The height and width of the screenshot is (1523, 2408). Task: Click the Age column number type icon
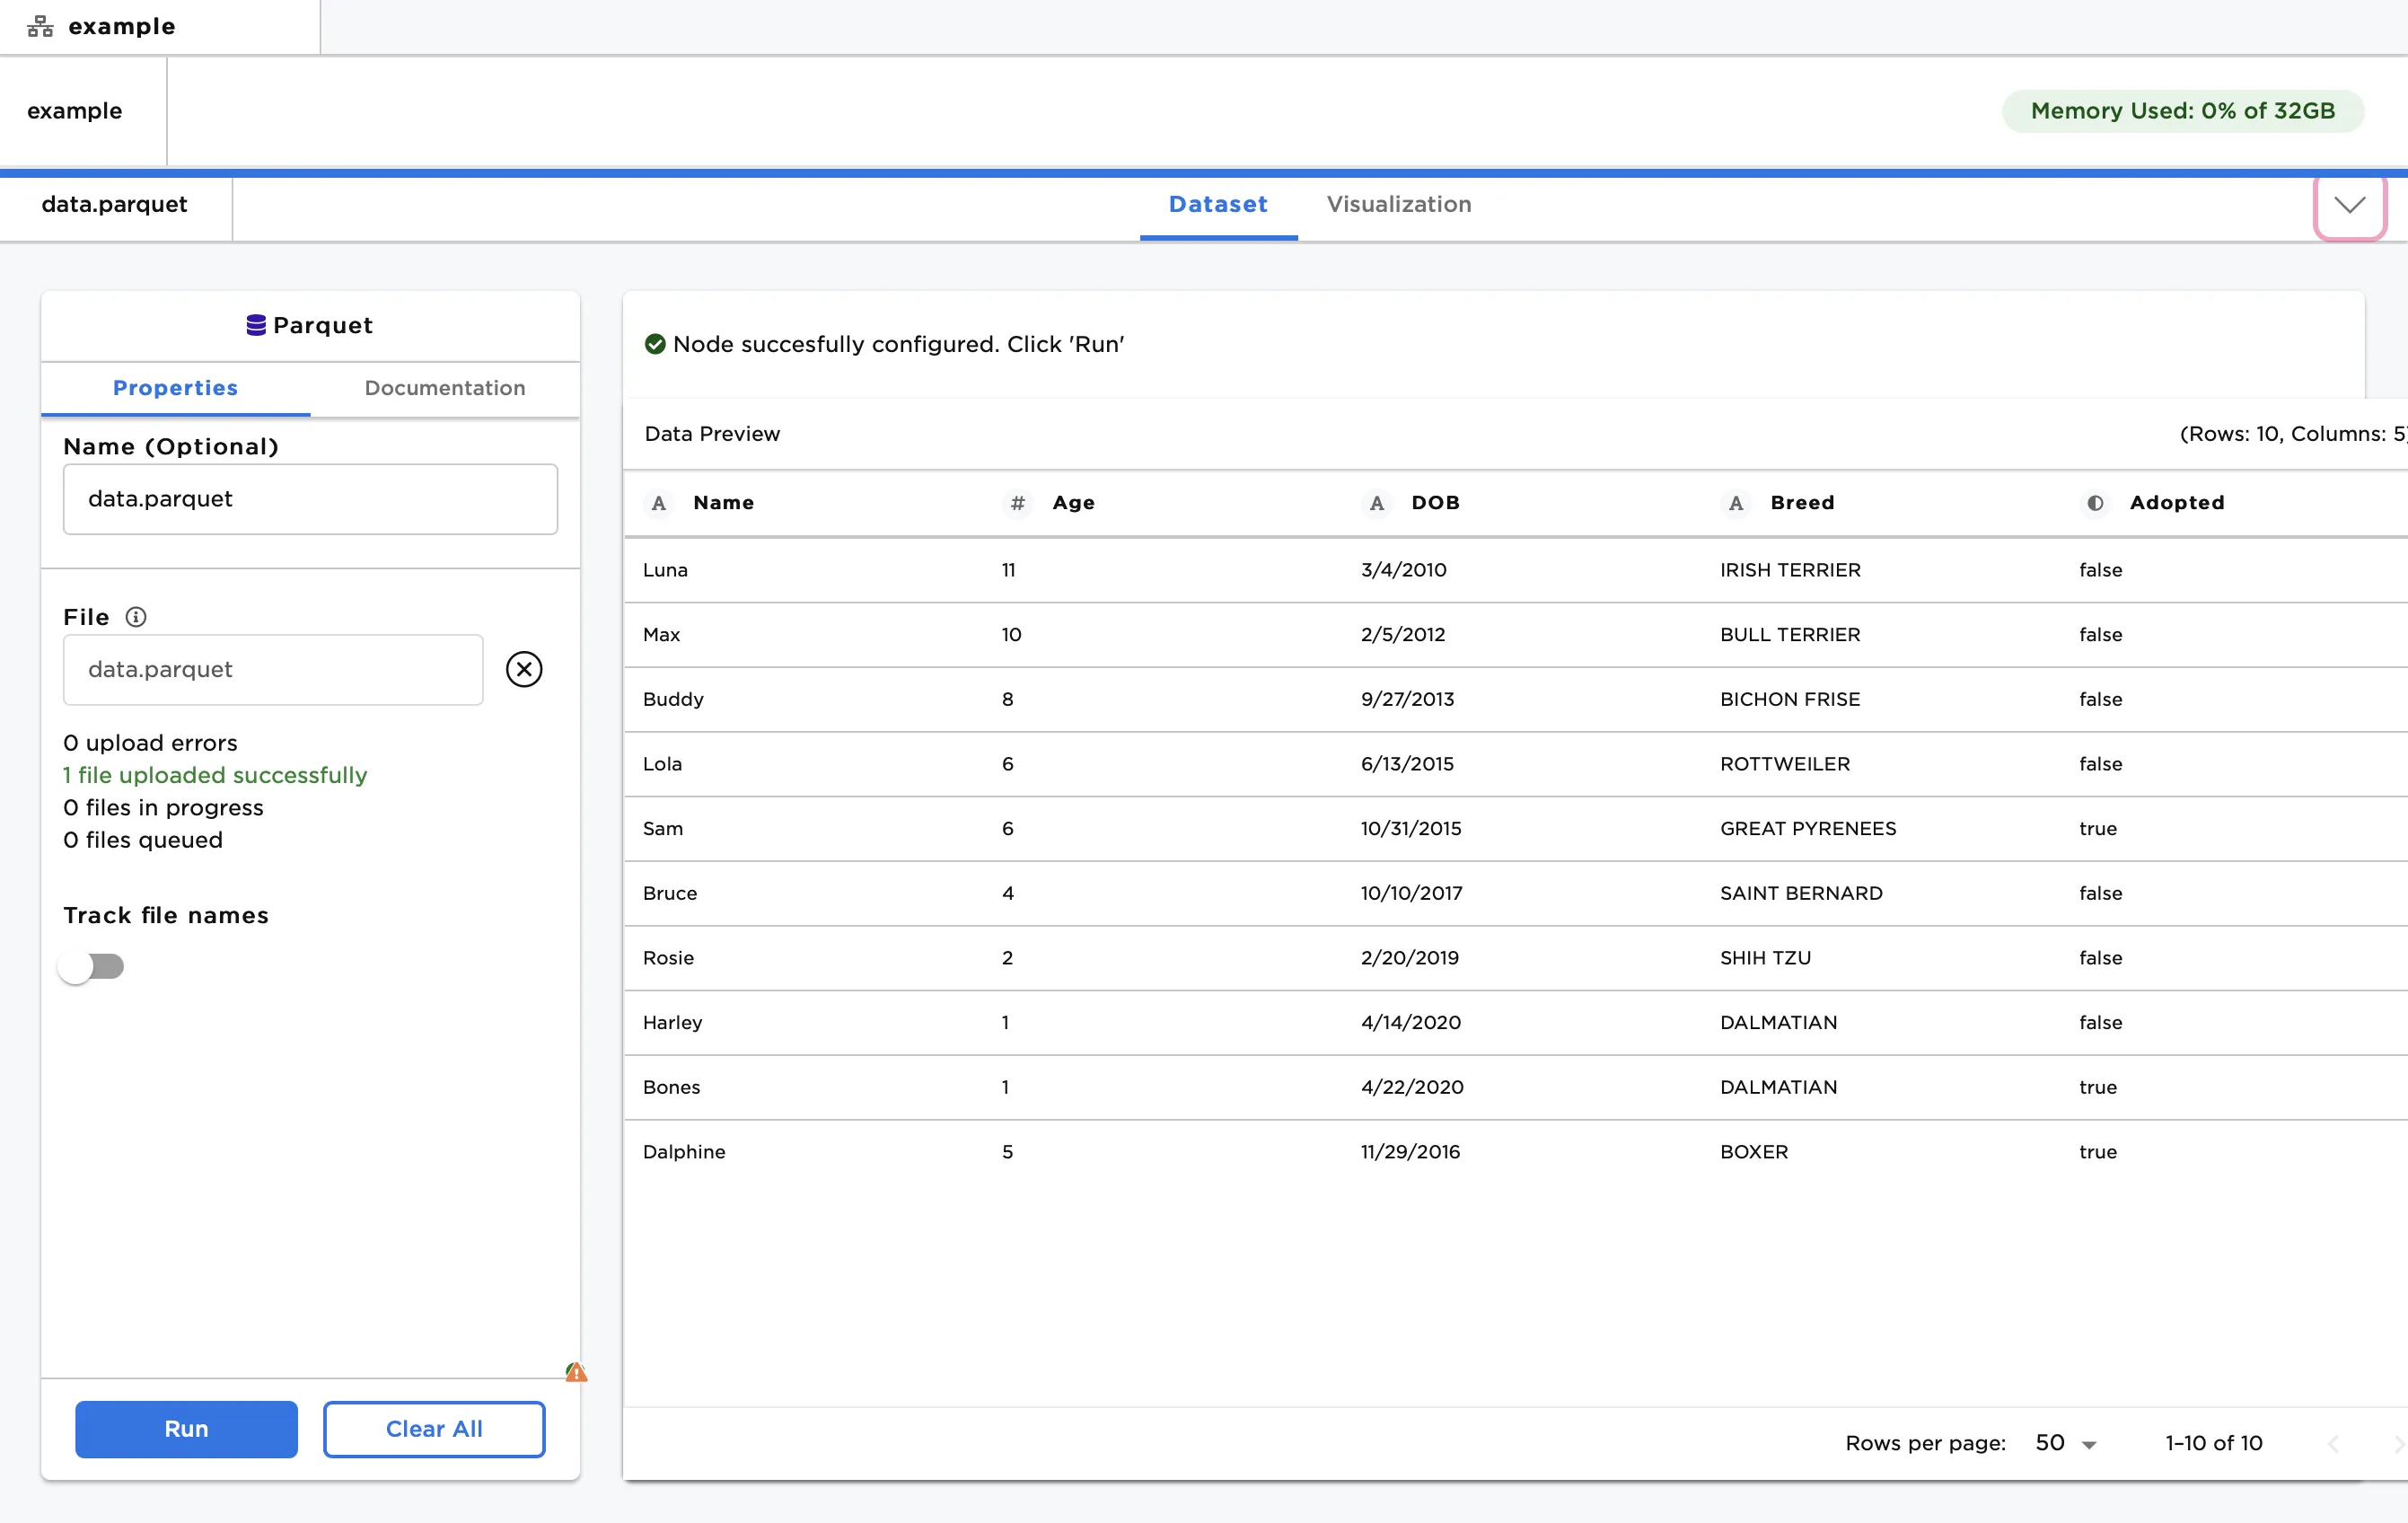click(1017, 503)
